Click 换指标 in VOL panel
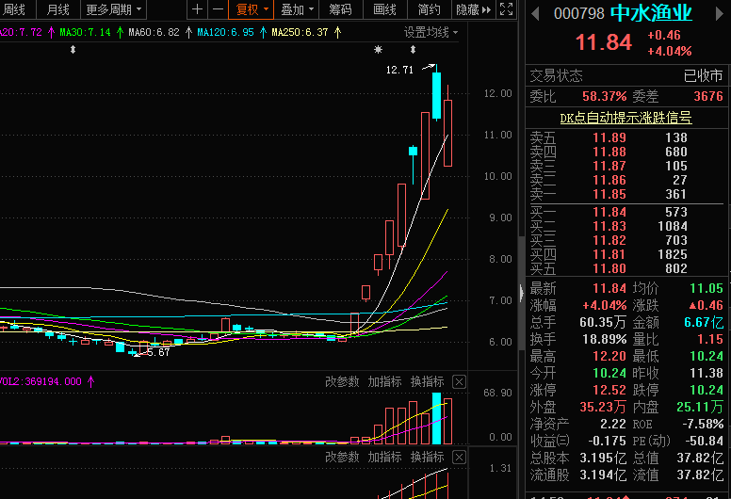731x499 pixels. [428, 381]
